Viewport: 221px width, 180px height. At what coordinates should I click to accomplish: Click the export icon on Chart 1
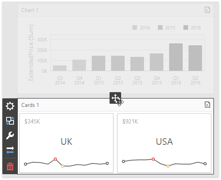[207, 10]
